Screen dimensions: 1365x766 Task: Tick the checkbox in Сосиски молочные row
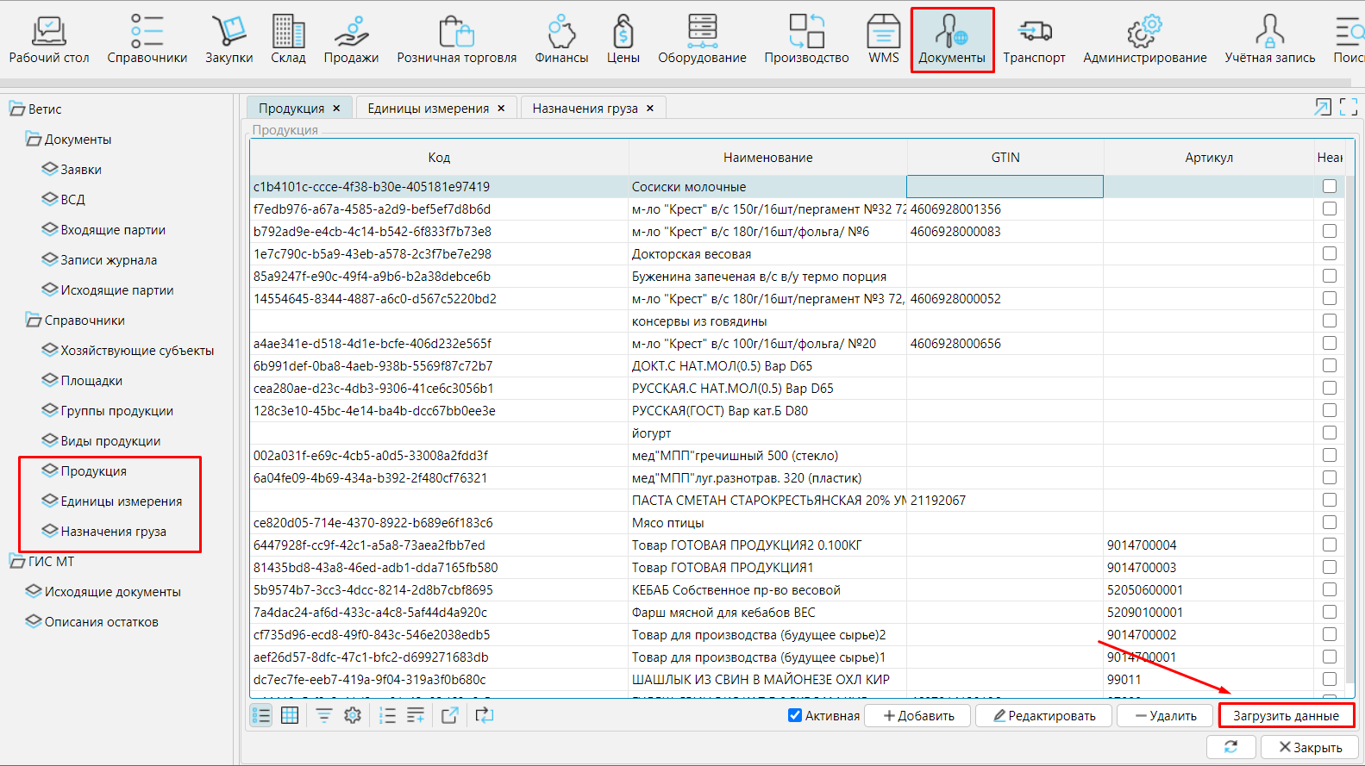pyautogui.click(x=1329, y=186)
